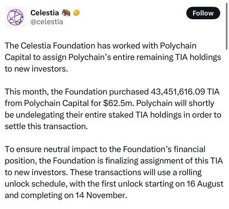Click the '16 August' unlock start date
This screenshot has width=229, height=209.
[x=205, y=184]
